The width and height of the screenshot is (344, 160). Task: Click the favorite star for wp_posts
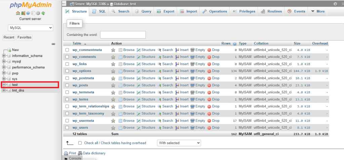coord(113,85)
